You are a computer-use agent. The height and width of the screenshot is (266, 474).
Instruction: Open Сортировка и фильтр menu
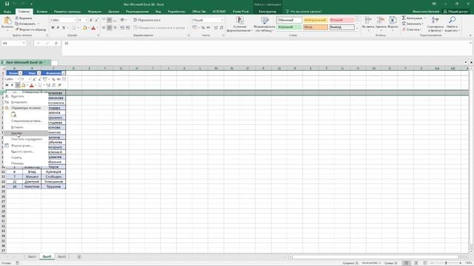click(x=435, y=24)
